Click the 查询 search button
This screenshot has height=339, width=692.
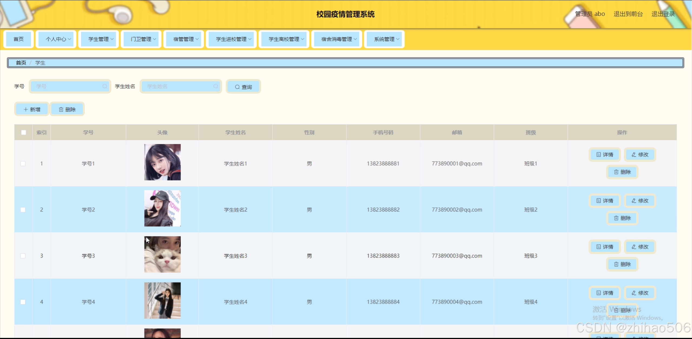[243, 87]
